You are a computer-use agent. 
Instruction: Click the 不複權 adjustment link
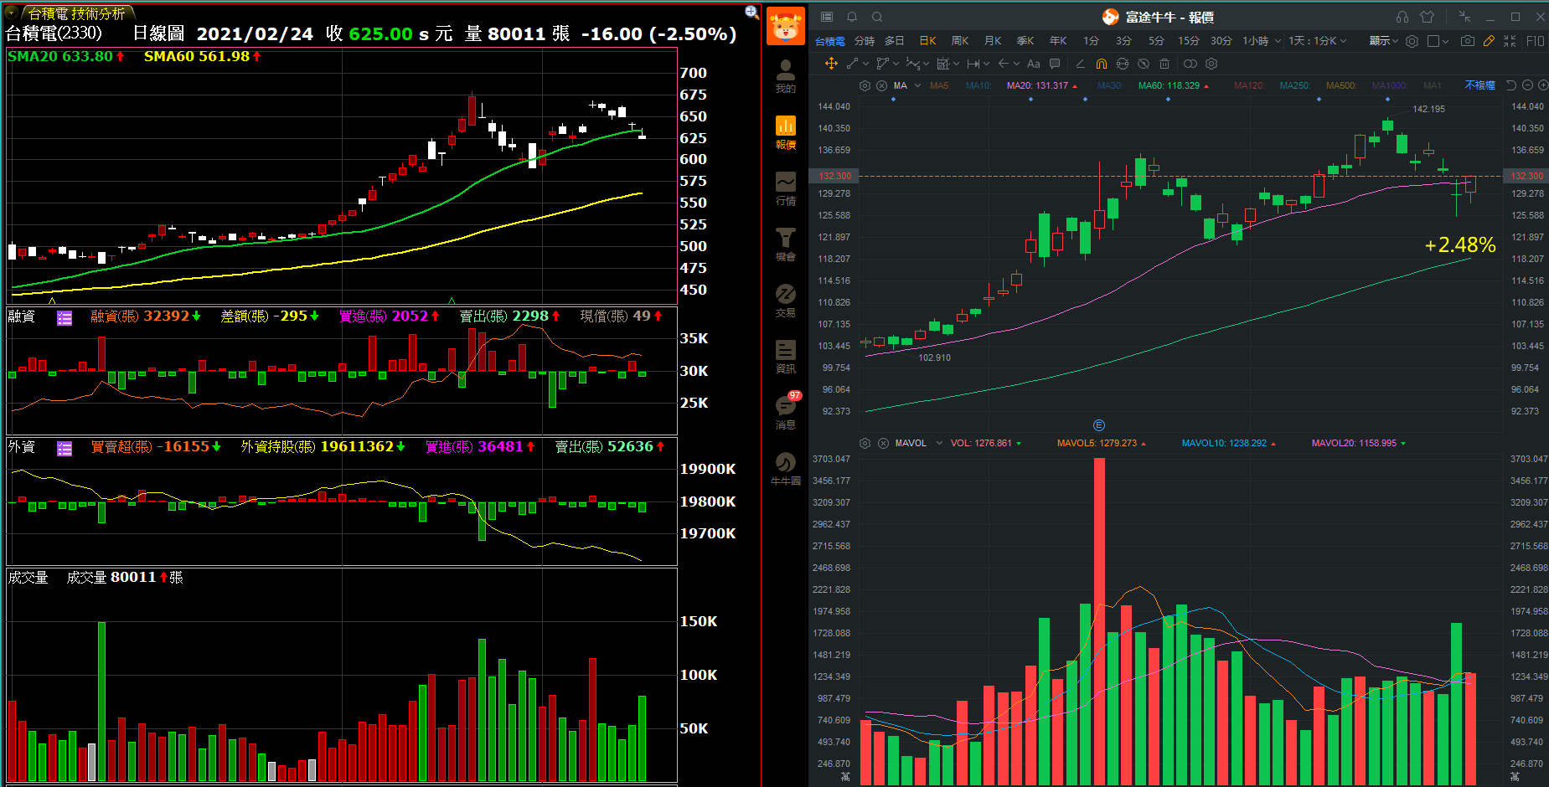click(x=1479, y=85)
